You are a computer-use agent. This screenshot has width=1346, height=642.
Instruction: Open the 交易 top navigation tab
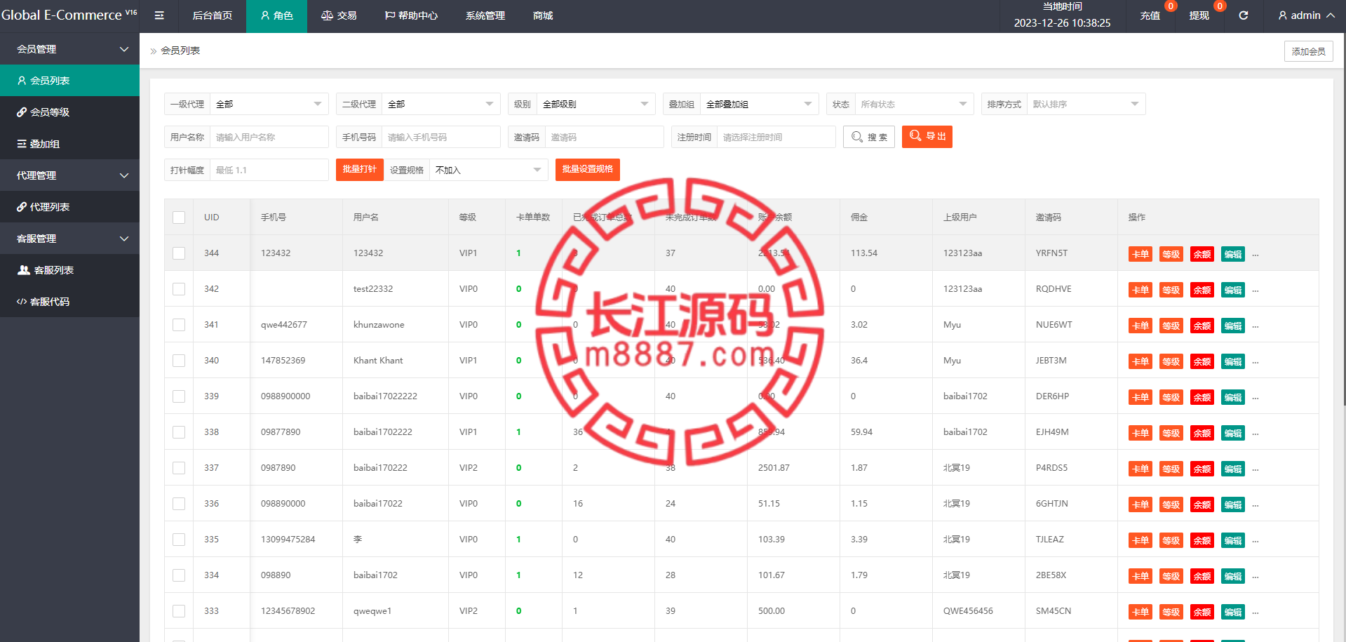339,15
